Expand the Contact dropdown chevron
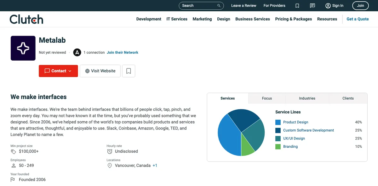This screenshot has height=186, width=378. 70,71
